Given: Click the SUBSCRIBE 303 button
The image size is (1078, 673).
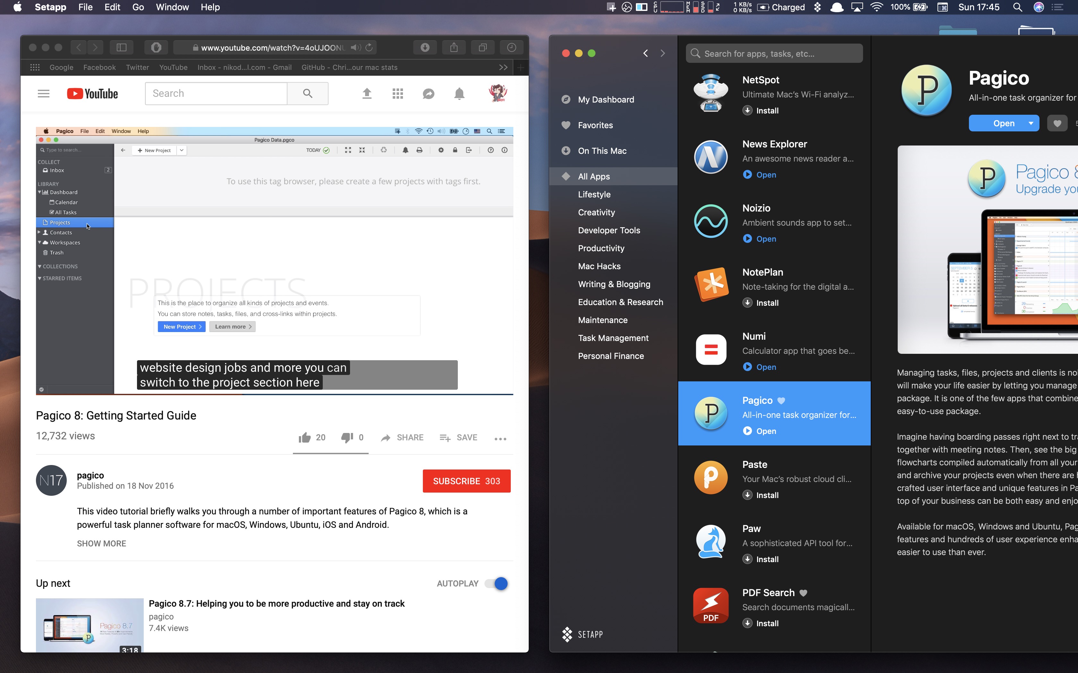Looking at the screenshot, I should (x=466, y=481).
